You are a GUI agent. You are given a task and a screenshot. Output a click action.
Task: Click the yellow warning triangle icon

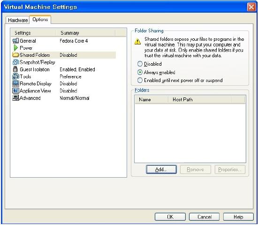click(137, 42)
